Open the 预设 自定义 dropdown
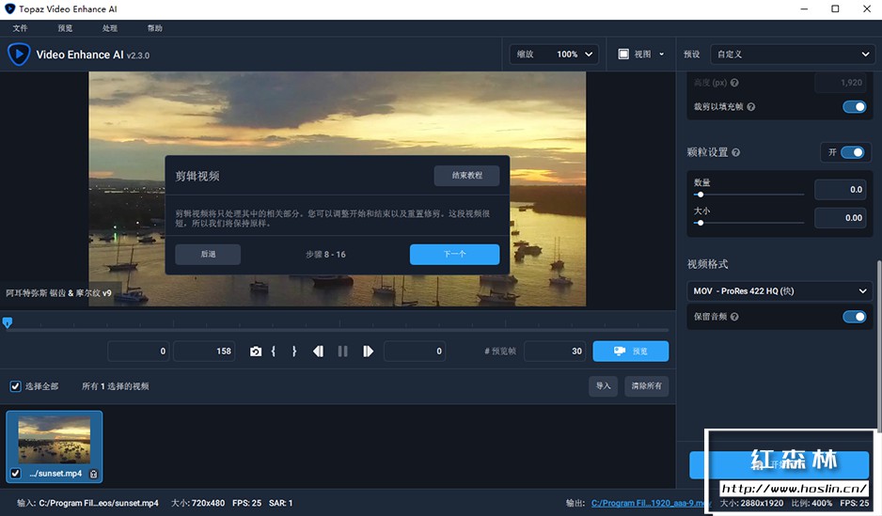The image size is (882, 516). [x=793, y=54]
